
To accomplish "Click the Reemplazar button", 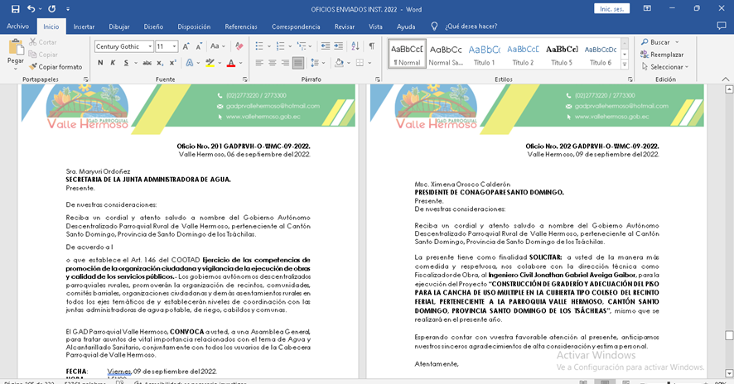I will pyautogui.click(x=666, y=55).
